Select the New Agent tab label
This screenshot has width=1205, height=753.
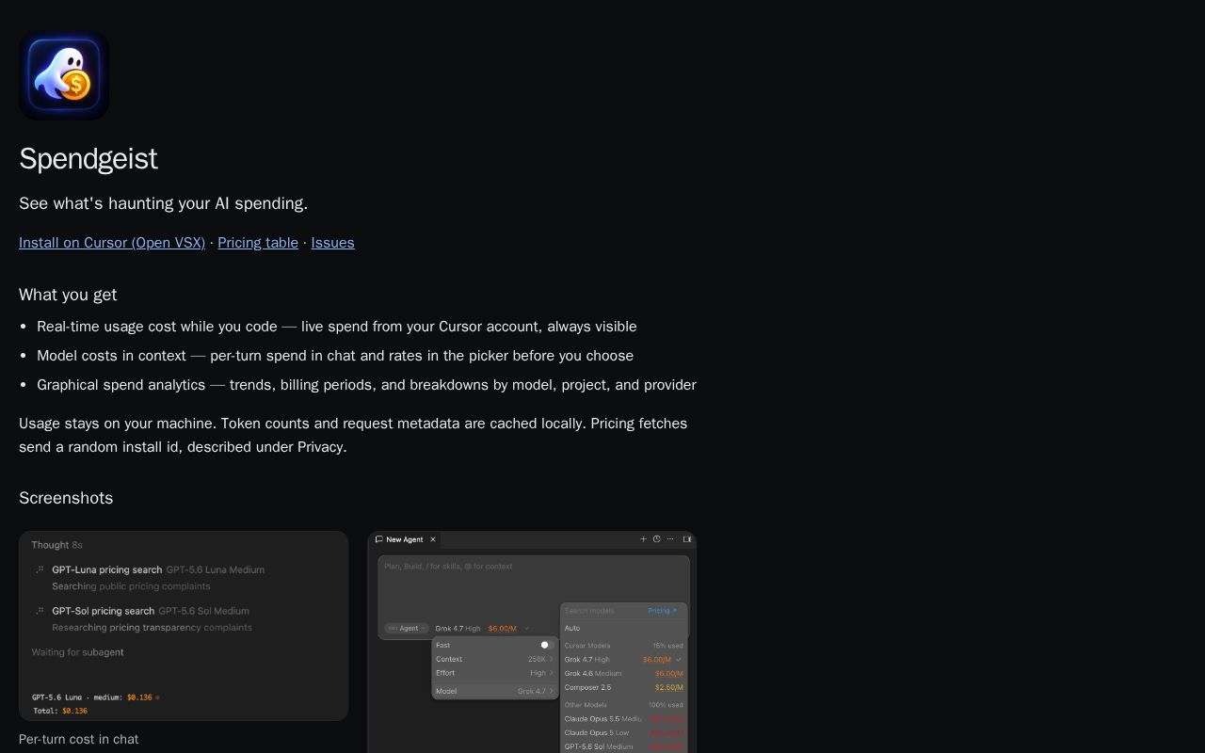click(405, 539)
